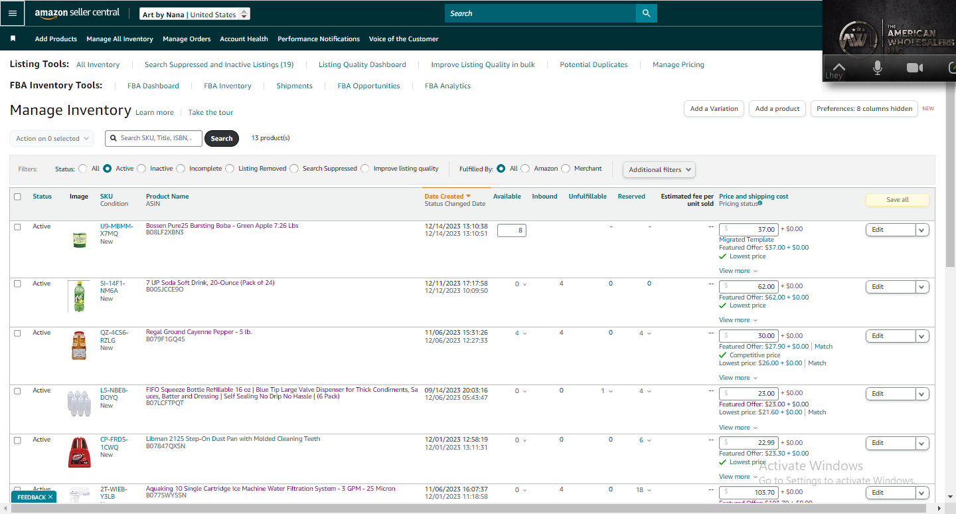Check the row checkbox for Regal Cayenne Pepper
Viewport: 956px width, 514px height.
(17, 333)
